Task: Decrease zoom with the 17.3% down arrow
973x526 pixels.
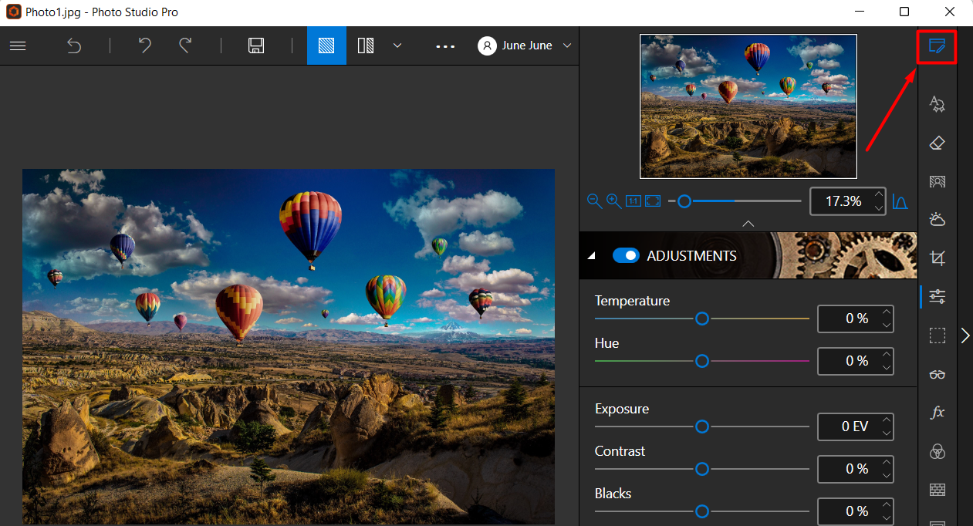Action: (x=879, y=208)
